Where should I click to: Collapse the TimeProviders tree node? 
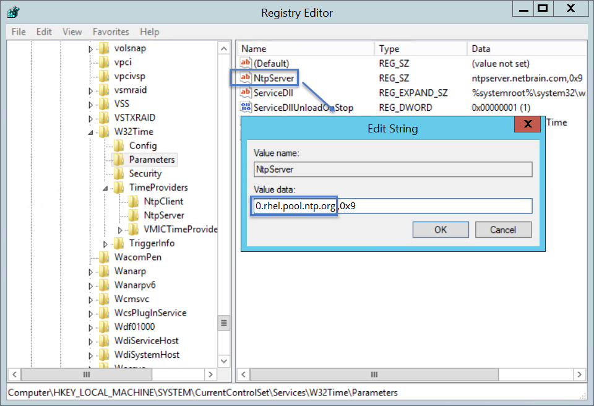(105, 188)
